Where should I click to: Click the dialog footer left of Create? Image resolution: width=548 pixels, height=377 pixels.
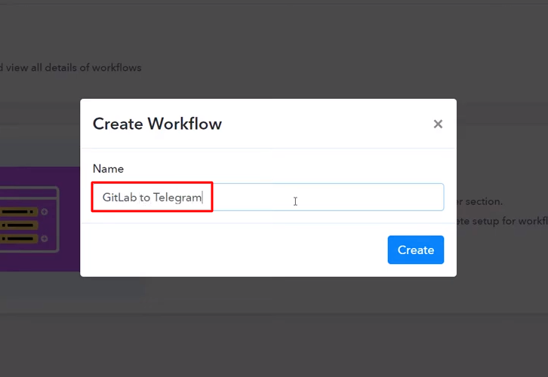(x=226, y=250)
